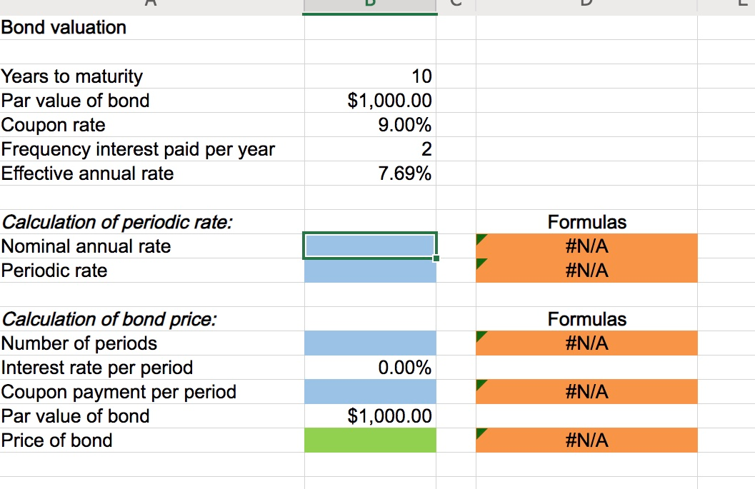Click the Formulas heading above bond price formulas

tap(586, 318)
